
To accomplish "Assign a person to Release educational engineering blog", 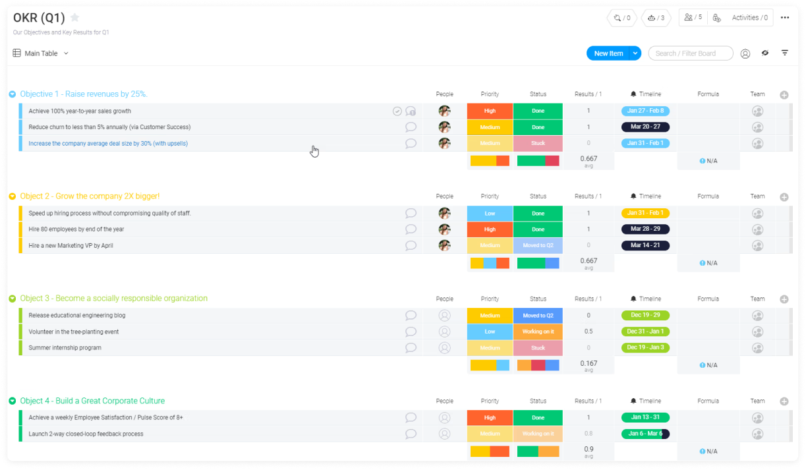I will [445, 316].
